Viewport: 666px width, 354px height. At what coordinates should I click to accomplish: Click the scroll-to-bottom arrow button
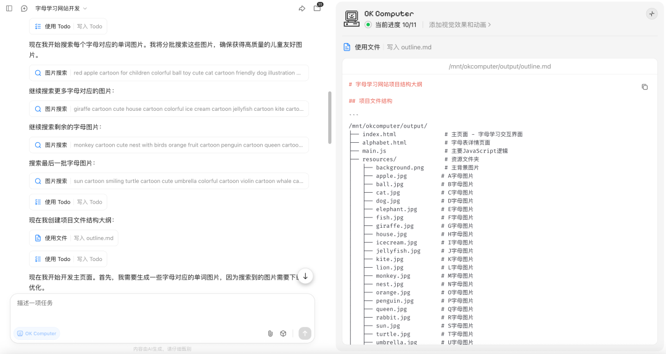tap(305, 276)
